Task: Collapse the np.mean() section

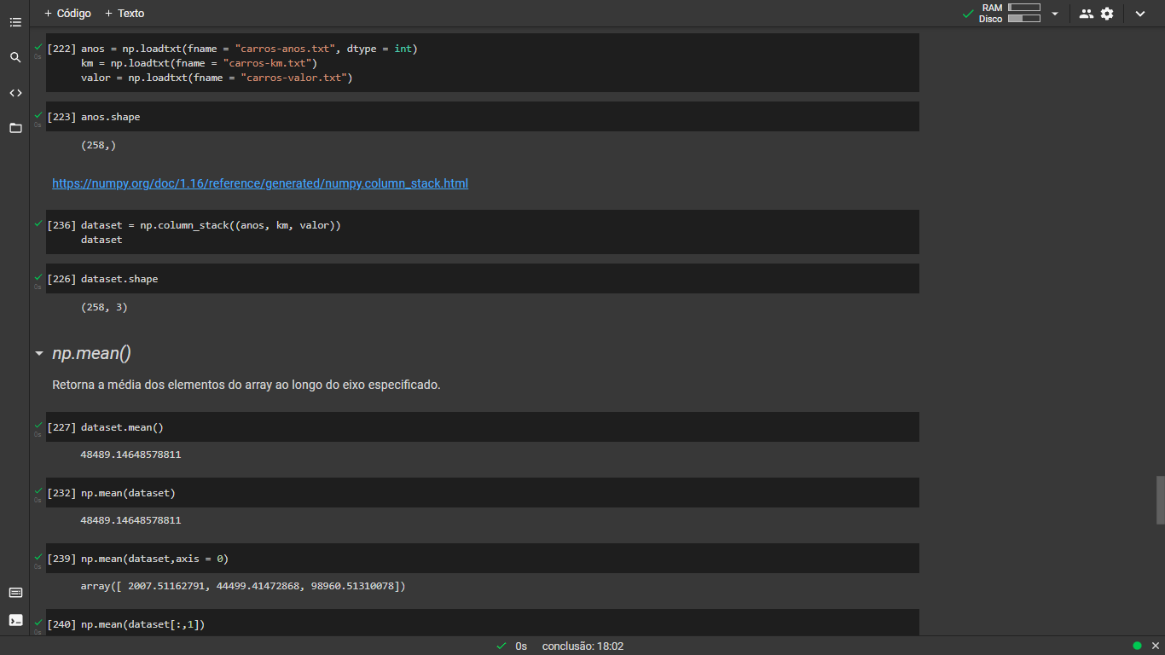Action: (x=38, y=353)
